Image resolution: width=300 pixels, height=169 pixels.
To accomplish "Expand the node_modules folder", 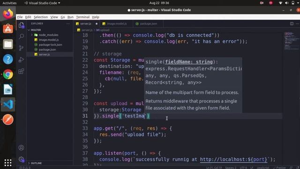I will tap(48, 35).
